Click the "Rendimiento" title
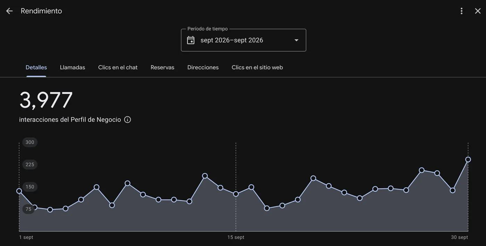This screenshot has width=486, height=246. 41,11
